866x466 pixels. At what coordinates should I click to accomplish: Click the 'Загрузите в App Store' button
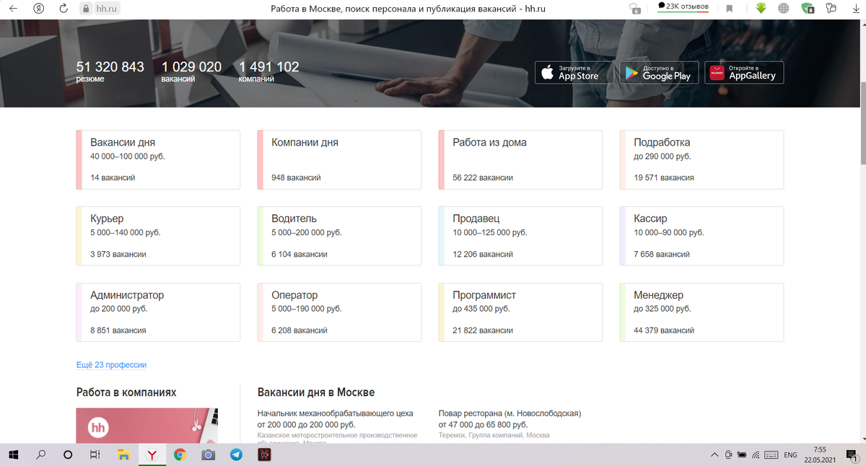(x=574, y=72)
